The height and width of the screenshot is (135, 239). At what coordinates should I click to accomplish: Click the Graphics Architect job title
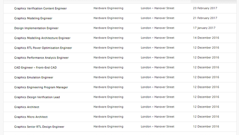pyautogui.click(x=27, y=107)
